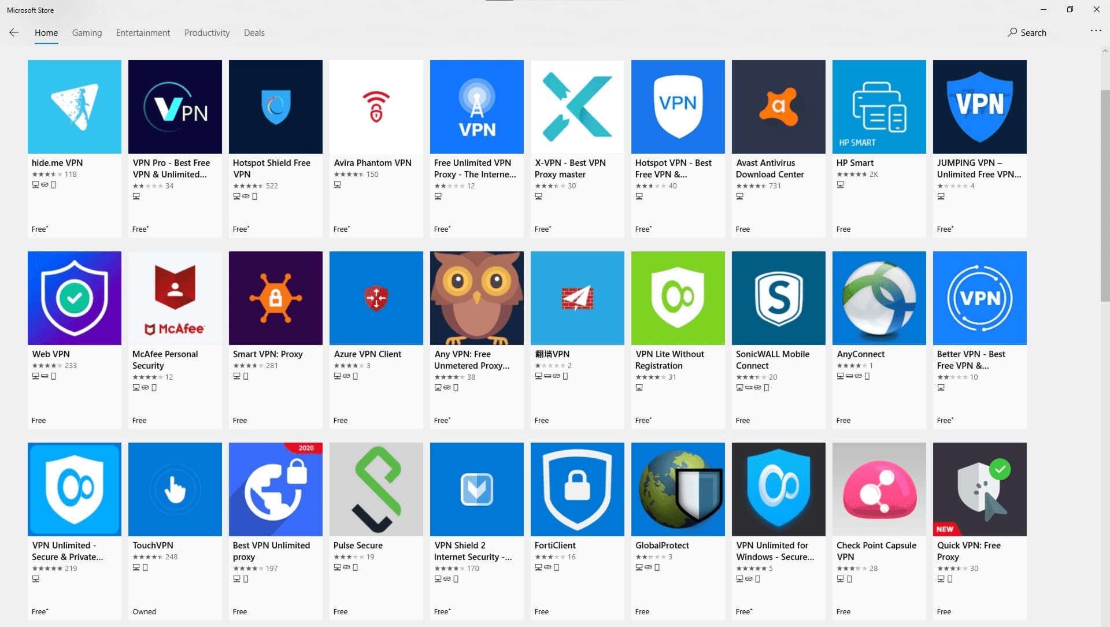Open GlobalProtect VPN app
Viewport: 1110px width, 627px height.
coord(678,488)
